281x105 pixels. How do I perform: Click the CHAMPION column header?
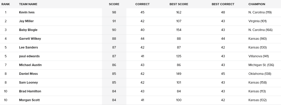point(257,4)
